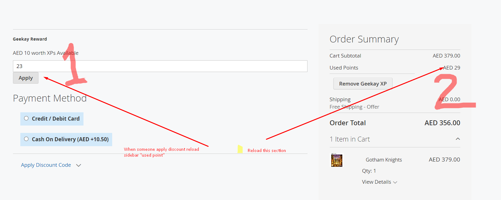Open the Apply Discount Code link
The height and width of the screenshot is (200, 501).
(x=46, y=165)
